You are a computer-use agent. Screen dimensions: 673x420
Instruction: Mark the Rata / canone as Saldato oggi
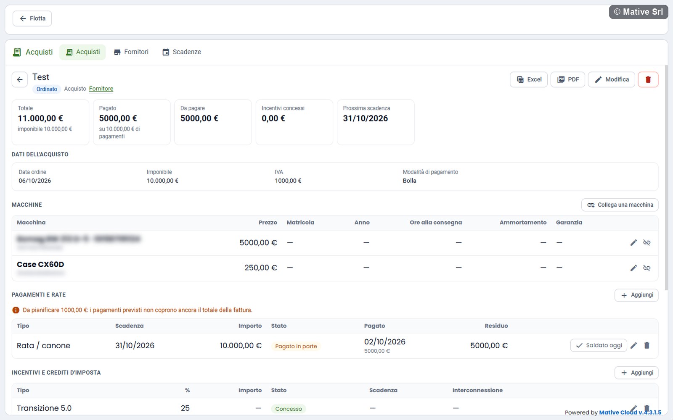pyautogui.click(x=599, y=345)
